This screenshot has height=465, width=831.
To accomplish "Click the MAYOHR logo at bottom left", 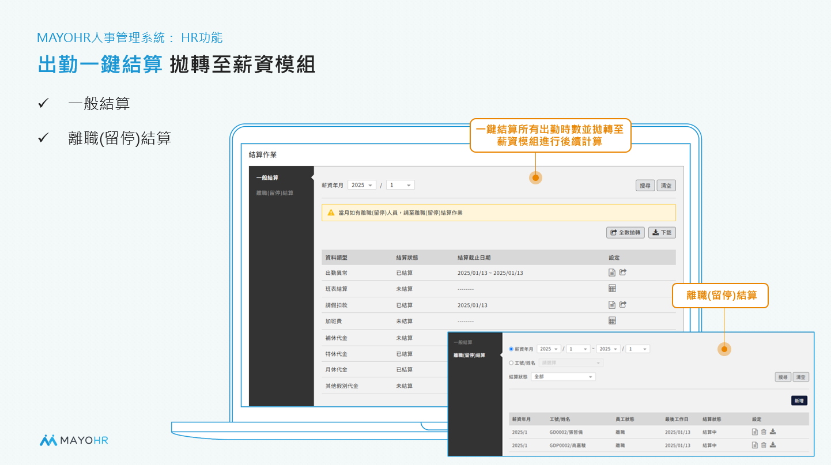I will [74, 440].
